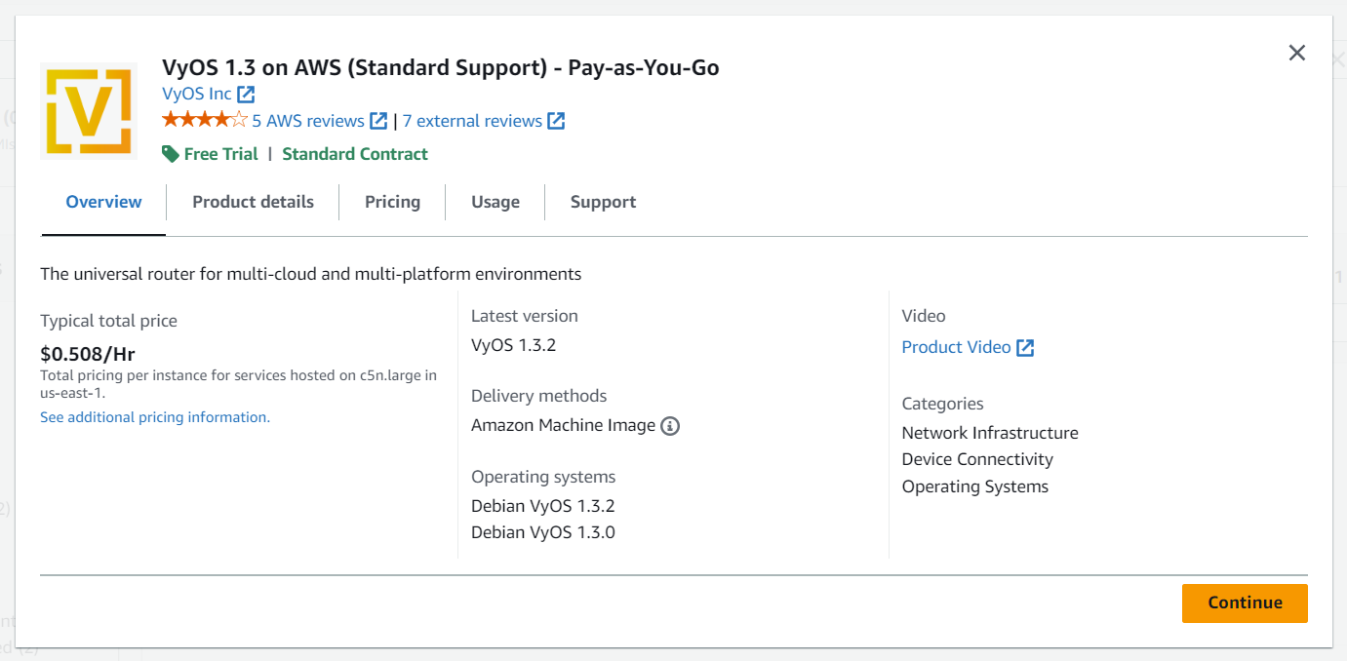
Task: Click the info icon next to Amazon Machine Image
Action: 670,425
